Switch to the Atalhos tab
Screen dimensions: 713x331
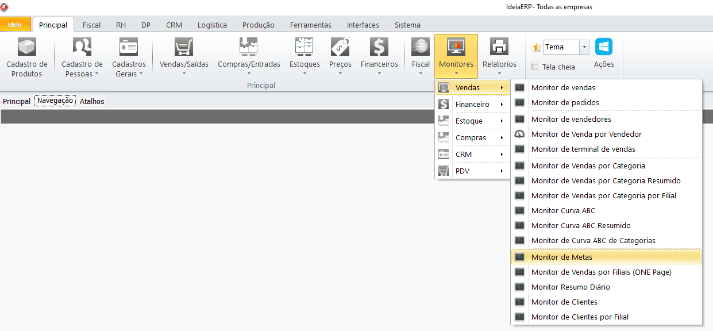tap(92, 101)
